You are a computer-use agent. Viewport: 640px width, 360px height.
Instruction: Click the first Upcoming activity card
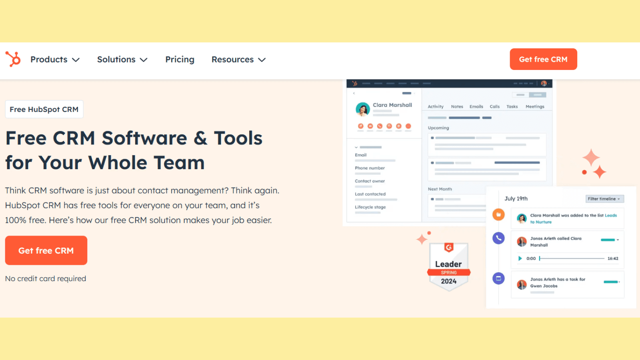pyautogui.click(x=487, y=145)
